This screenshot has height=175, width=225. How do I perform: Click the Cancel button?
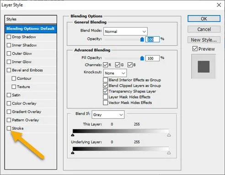[x=204, y=29]
